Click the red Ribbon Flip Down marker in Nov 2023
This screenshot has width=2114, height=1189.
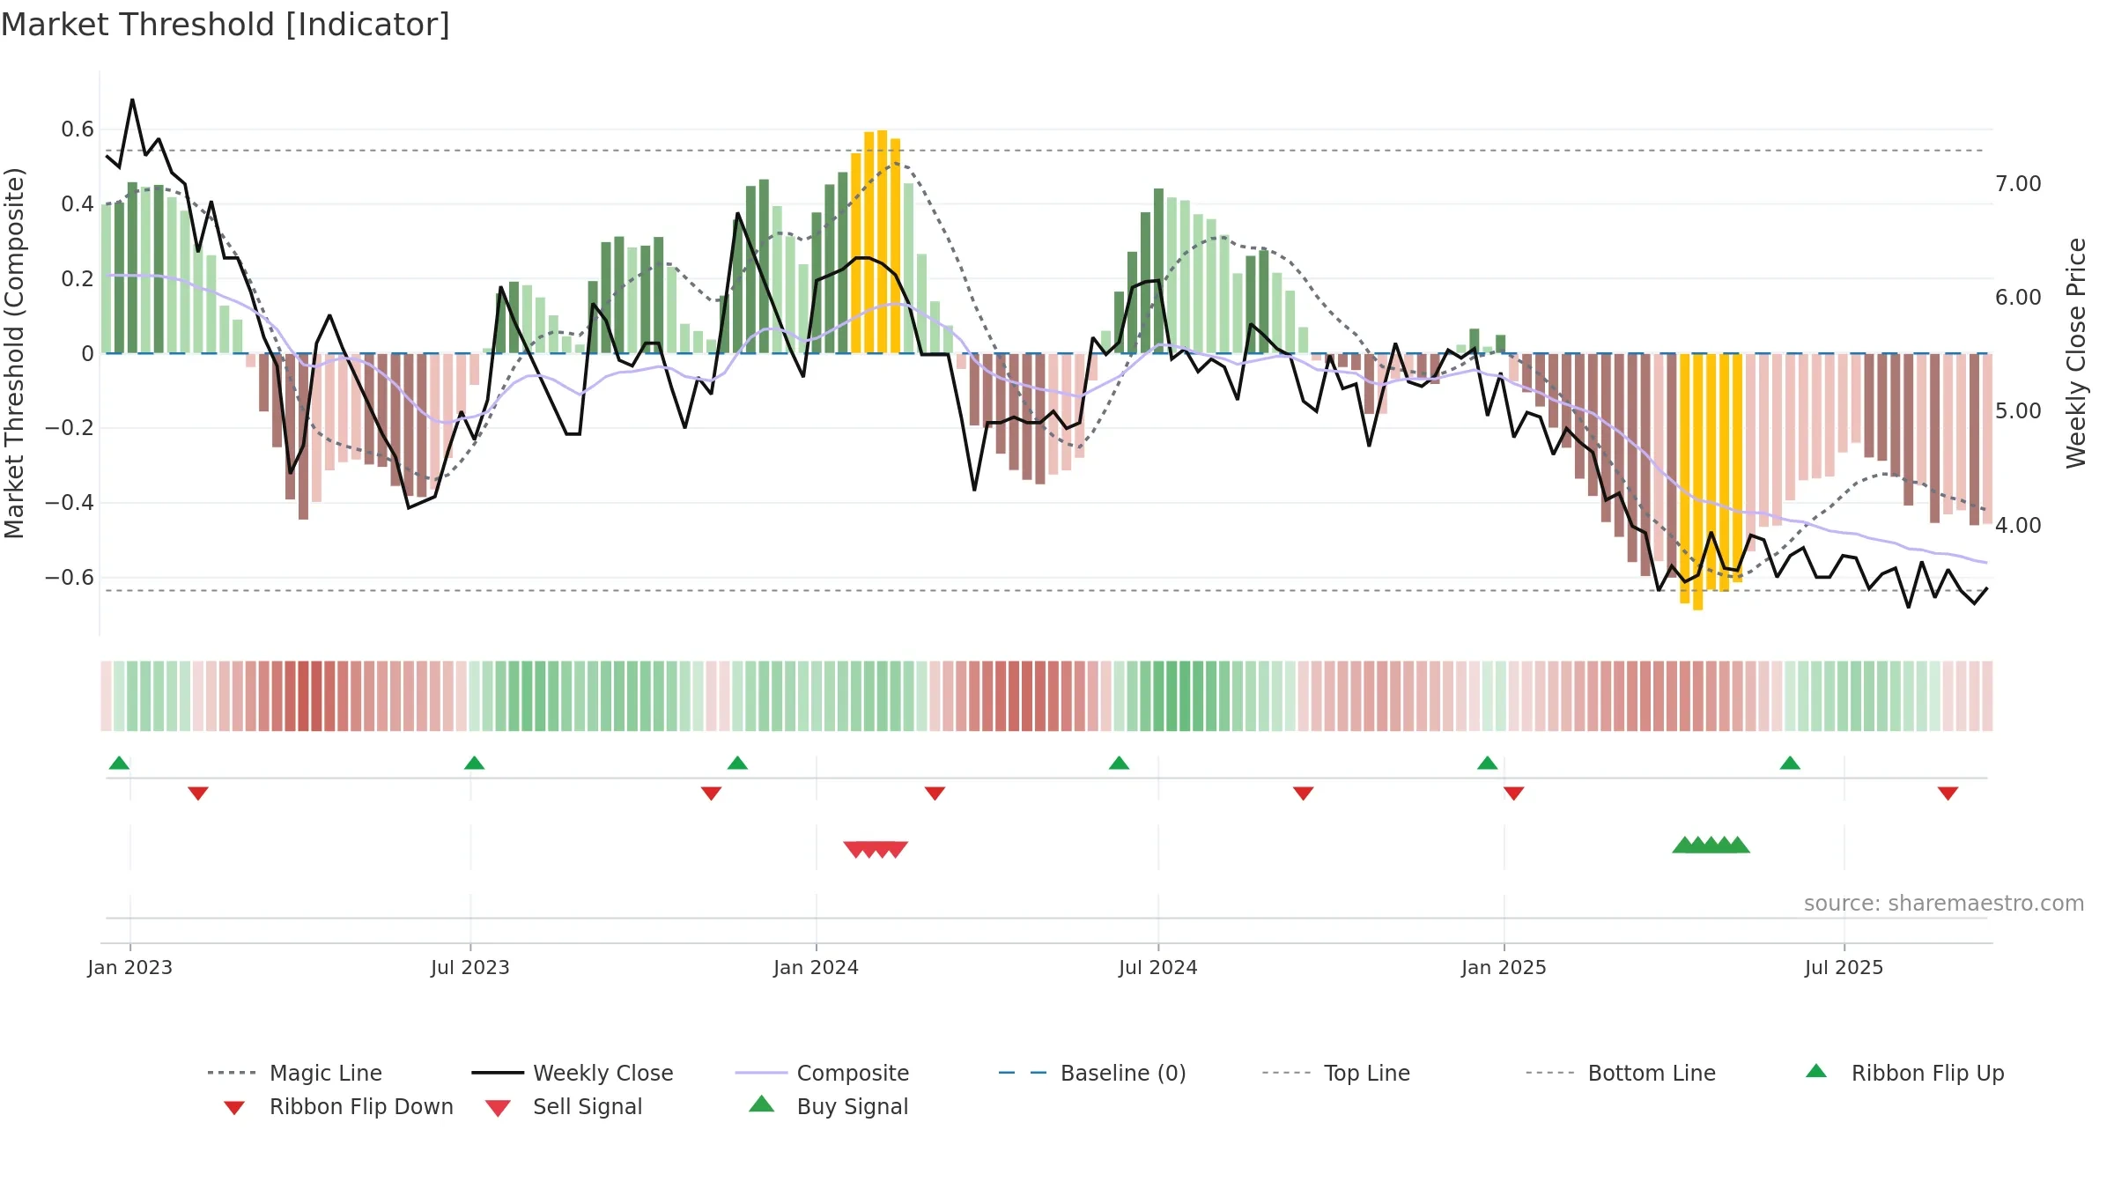pos(711,794)
